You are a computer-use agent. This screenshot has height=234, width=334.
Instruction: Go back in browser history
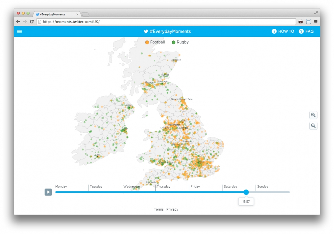[18, 21]
